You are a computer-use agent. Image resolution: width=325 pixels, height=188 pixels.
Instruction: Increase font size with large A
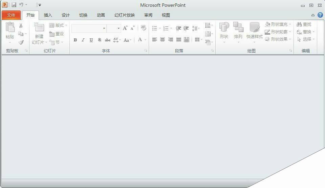pos(125,28)
